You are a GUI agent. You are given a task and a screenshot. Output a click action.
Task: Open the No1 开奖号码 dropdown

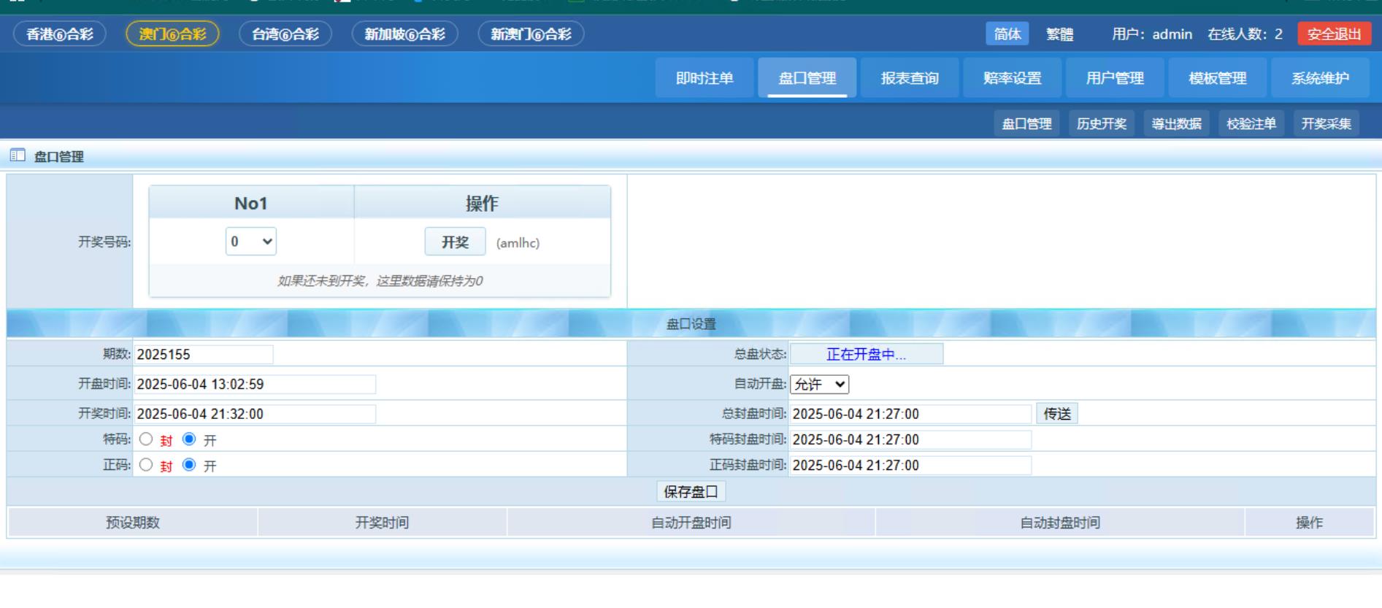point(250,242)
